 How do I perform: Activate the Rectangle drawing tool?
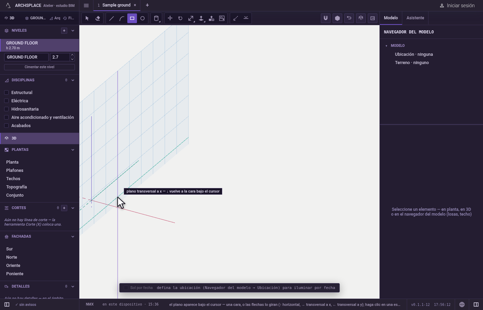point(132,18)
